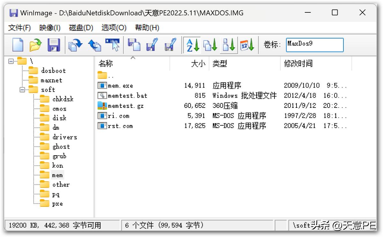Viewport: 383px width, 237px height.
Task: Toggle the sort by name A-Z button
Action: click(x=193, y=45)
